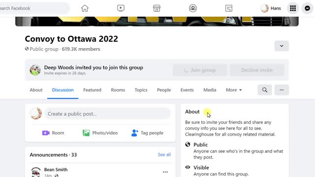Expand the More tabs dropdown

[234, 90]
